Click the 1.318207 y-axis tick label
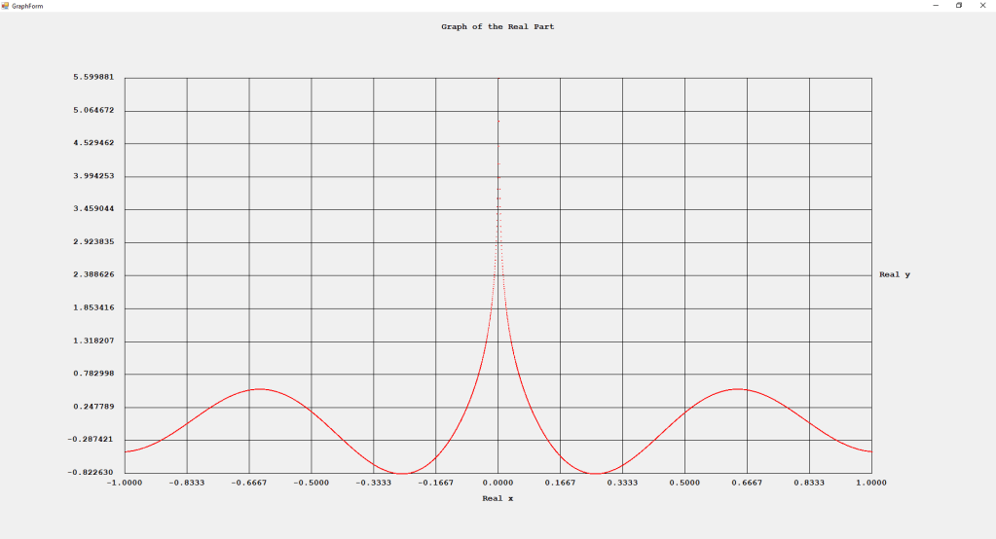 click(x=90, y=341)
